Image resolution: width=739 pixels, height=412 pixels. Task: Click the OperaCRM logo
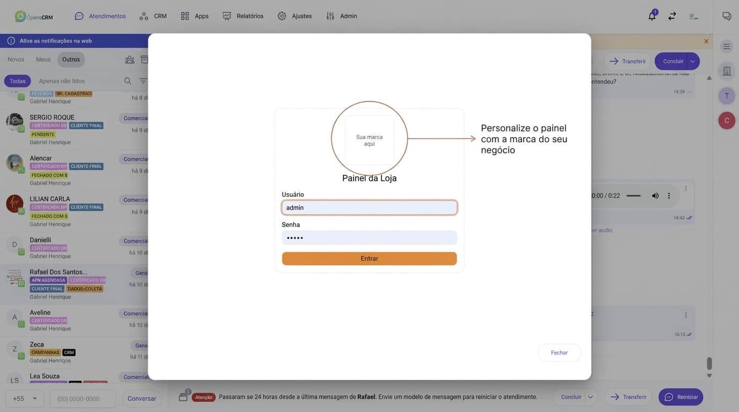(34, 17)
